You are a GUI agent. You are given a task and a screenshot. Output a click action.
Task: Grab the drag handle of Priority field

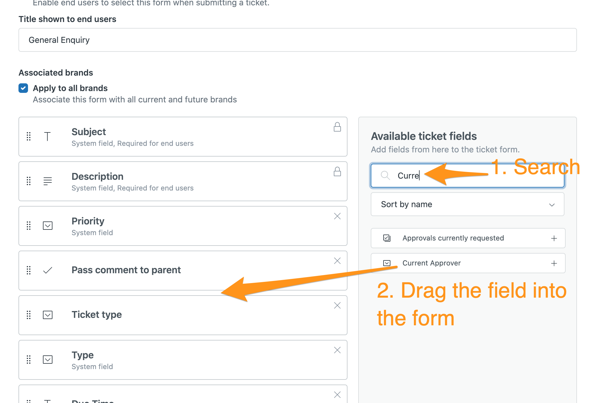click(x=29, y=226)
